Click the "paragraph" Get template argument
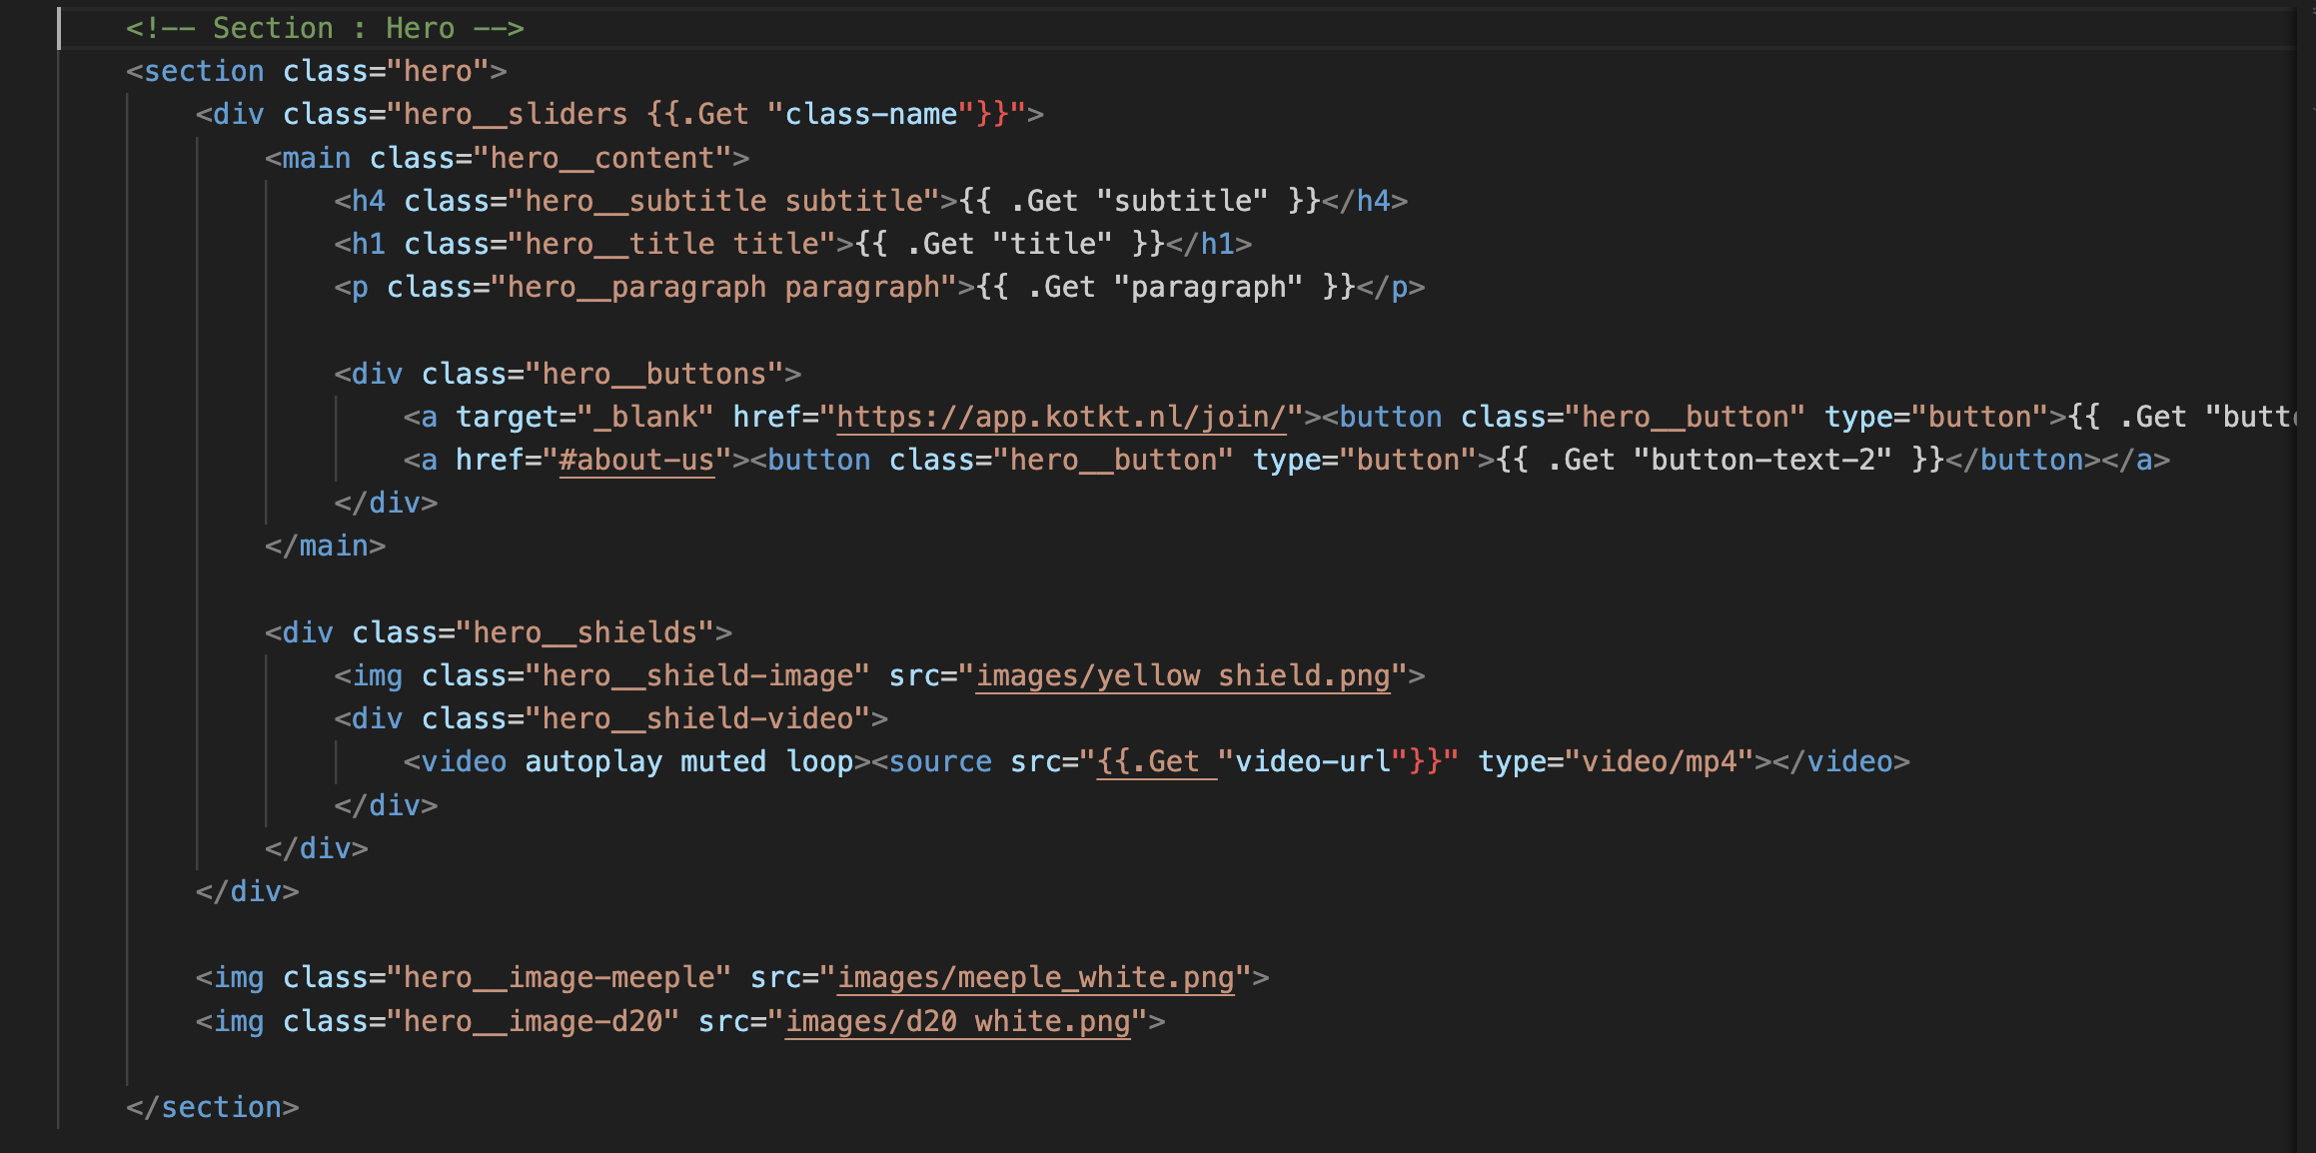The width and height of the screenshot is (2316, 1153). 1207,288
